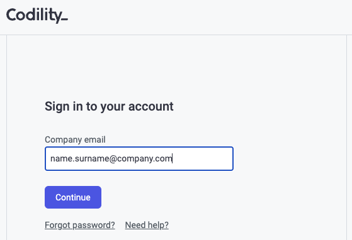
Task: Click the Company email field label
Action: (75, 139)
